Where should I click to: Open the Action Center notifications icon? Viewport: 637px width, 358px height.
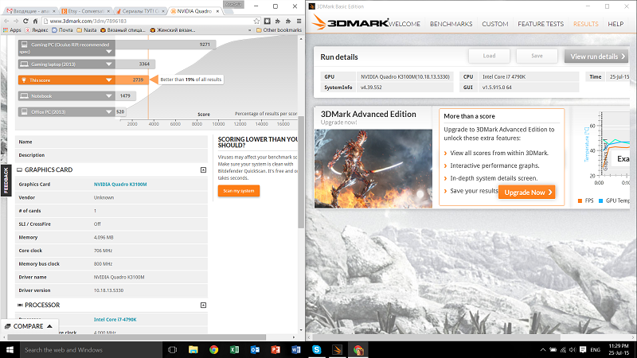[583, 349]
